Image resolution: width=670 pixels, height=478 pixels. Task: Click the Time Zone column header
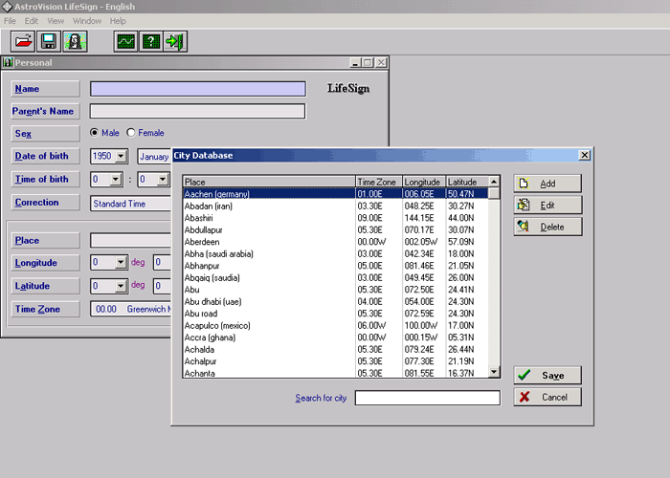(x=379, y=182)
